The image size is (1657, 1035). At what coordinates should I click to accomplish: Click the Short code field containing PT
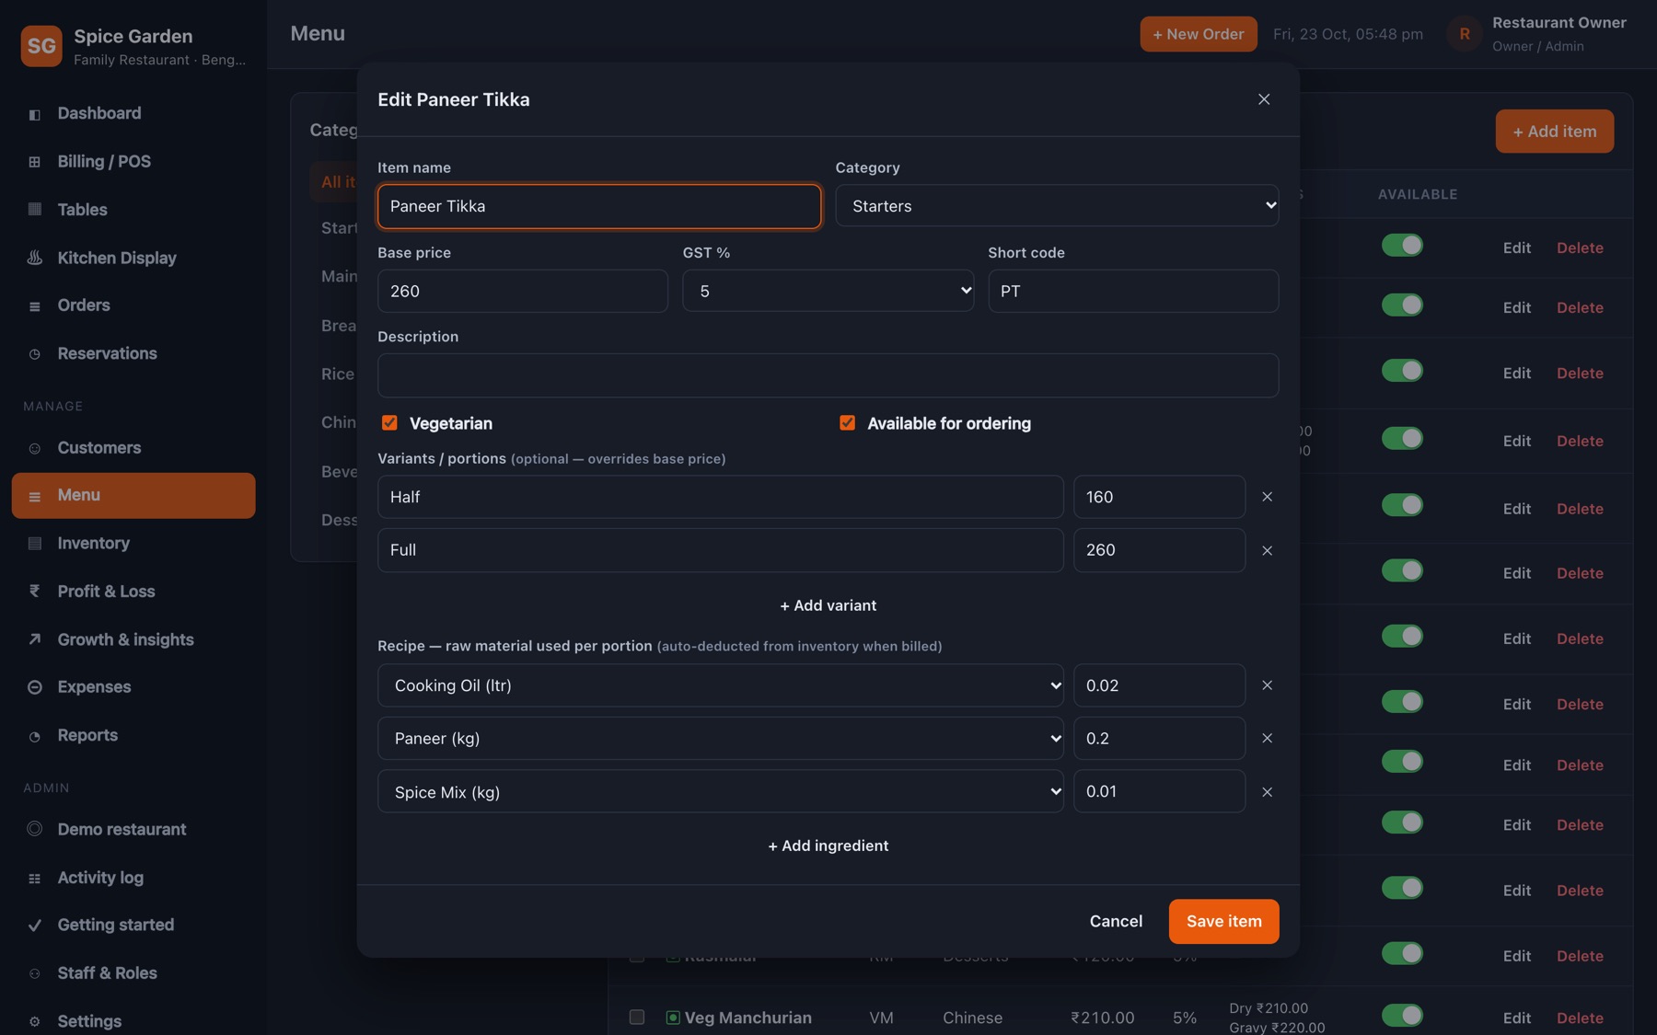(x=1133, y=291)
